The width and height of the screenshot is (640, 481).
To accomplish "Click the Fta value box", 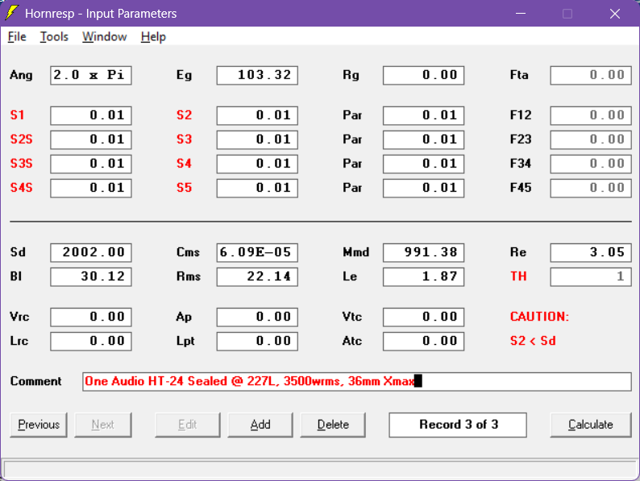I will tap(591, 76).
